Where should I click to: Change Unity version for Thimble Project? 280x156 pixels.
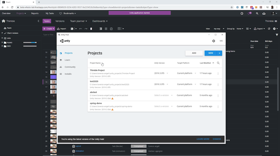[161, 73]
